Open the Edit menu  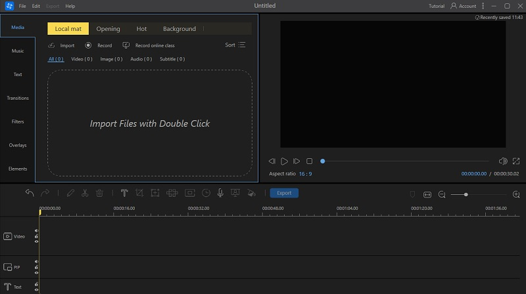(x=36, y=6)
